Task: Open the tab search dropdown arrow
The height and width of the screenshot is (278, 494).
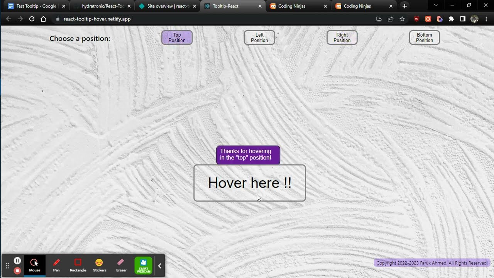Action: click(x=436, y=5)
